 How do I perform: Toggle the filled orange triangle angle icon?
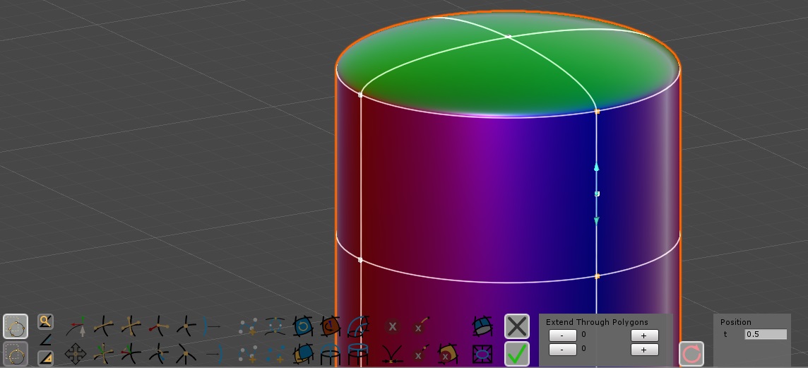(45, 357)
